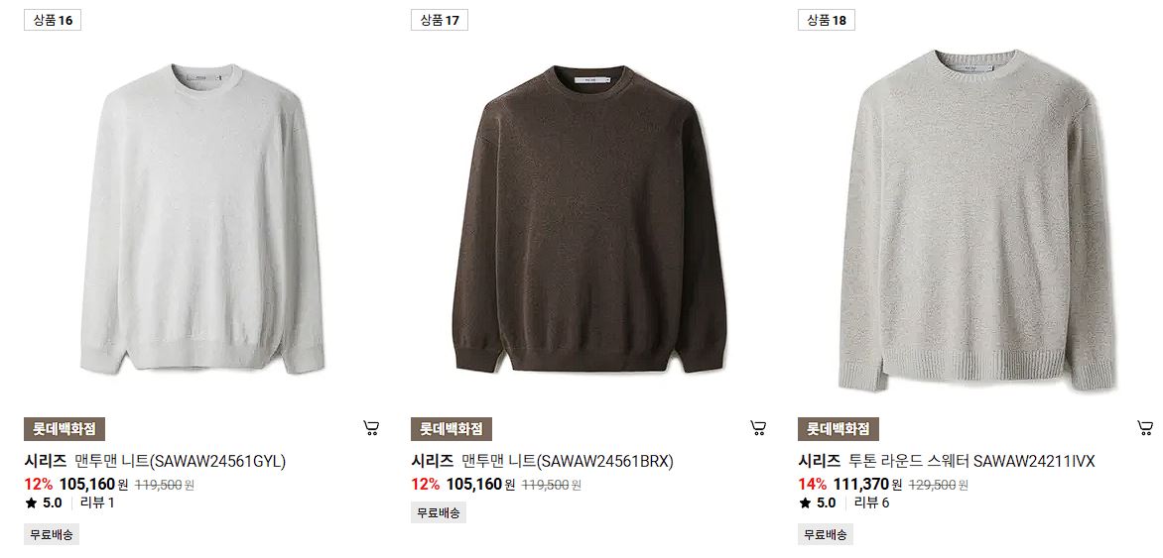1163x558 pixels.
Task: Click the 상품 18 label
Action: 827,20
